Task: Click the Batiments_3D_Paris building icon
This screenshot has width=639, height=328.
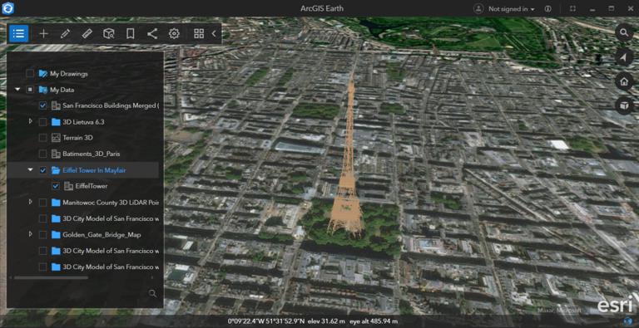Action: click(56, 154)
